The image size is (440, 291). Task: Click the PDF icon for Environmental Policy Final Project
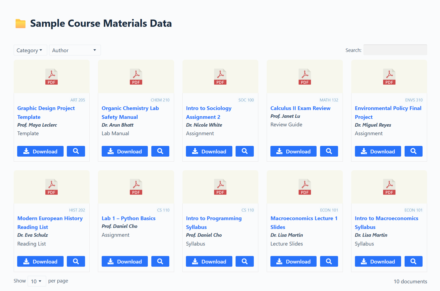(389, 77)
